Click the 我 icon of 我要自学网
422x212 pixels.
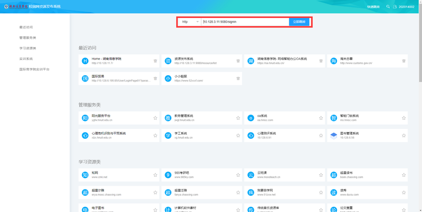[251, 193]
